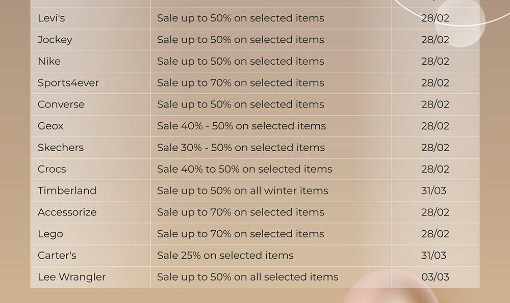Viewport: 510px width, 303px height.
Task: Select the Lee Wrangler row label
Action: click(x=71, y=277)
